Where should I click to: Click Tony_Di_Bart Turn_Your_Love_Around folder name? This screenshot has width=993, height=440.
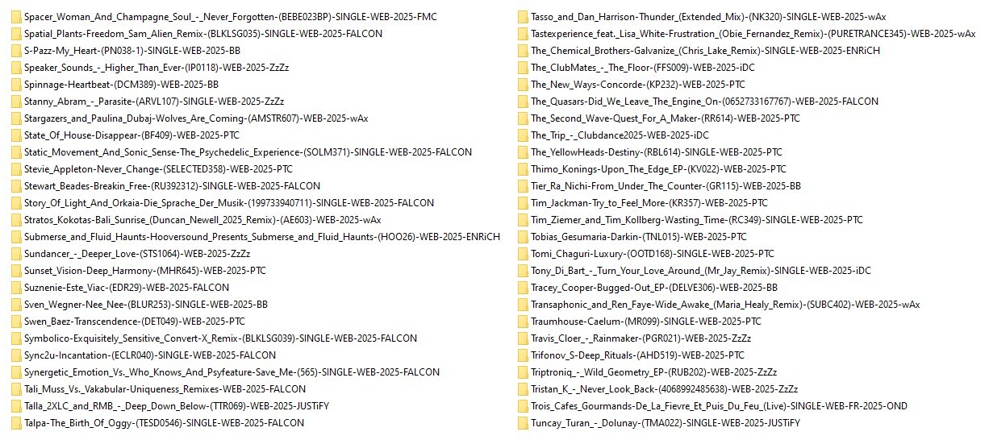point(701,270)
